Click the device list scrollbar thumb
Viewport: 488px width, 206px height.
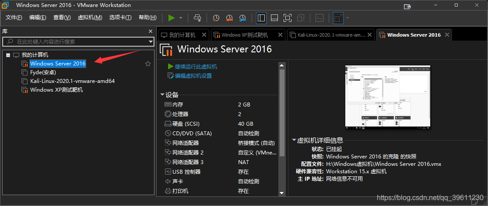[282, 112]
